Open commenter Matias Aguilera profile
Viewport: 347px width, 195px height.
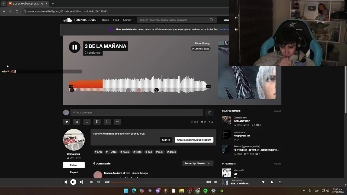113,173
